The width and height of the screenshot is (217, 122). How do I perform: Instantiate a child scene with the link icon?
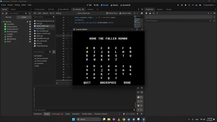[x=6, y=13]
